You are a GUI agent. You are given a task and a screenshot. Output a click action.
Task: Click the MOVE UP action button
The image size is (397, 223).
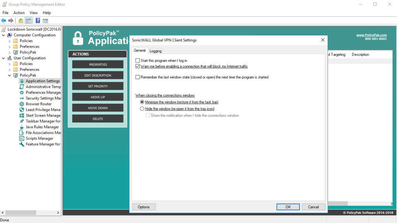click(x=98, y=97)
